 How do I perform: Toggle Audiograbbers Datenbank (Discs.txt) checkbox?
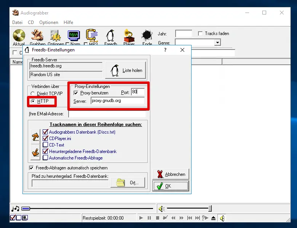45,132
